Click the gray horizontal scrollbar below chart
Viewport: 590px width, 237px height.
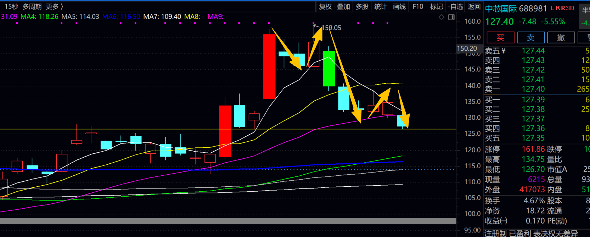point(228,221)
